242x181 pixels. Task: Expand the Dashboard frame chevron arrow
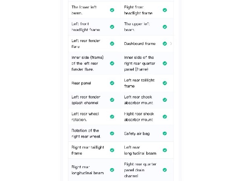pos(171,44)
